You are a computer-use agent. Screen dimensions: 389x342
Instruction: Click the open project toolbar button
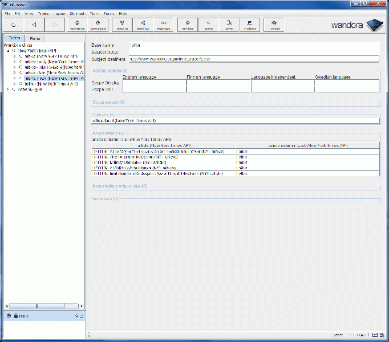click(76, 25)
